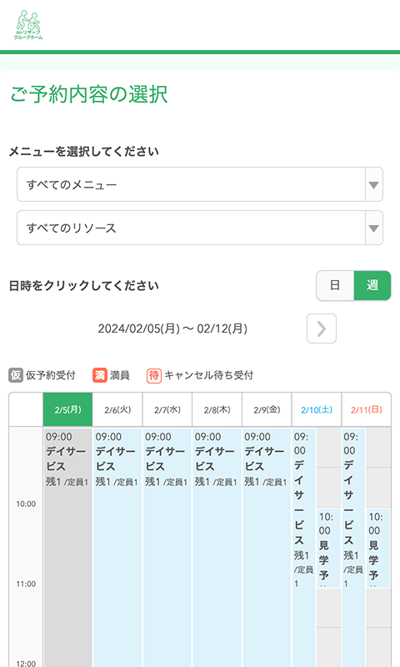The width and height of the screenshot is (400, 667).
Task: Select the 2/5(月) date column header
Action: (x=67, y=409)
